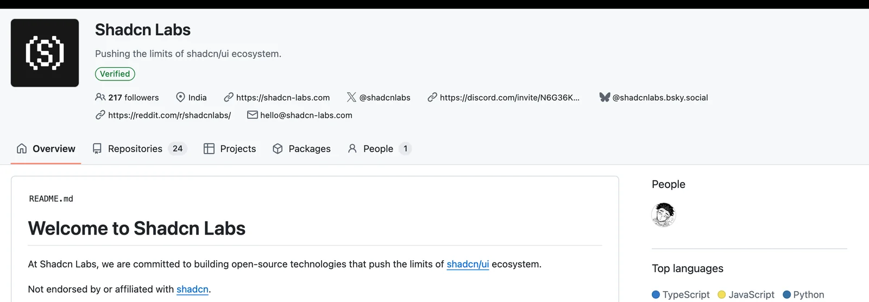Screen dimensions: 869x302
Task: Click link icon beside shadcn-labs.com
Action: click(x=229, y=97)
